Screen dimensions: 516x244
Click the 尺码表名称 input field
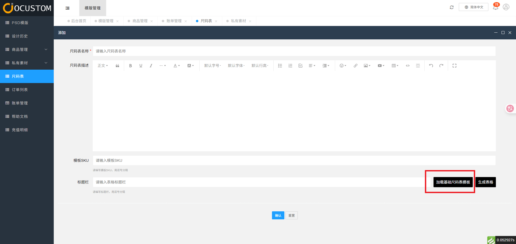pyautogui.click(x=294, y=51)
